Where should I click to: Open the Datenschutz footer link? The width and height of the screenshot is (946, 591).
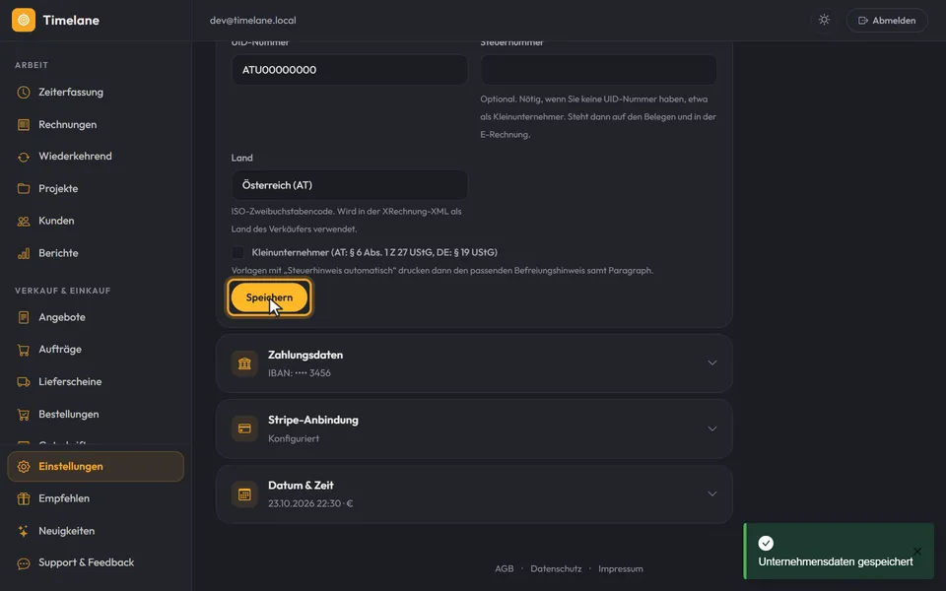coord(556,568)
